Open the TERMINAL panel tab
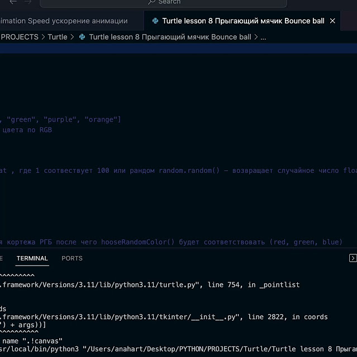 32,258
